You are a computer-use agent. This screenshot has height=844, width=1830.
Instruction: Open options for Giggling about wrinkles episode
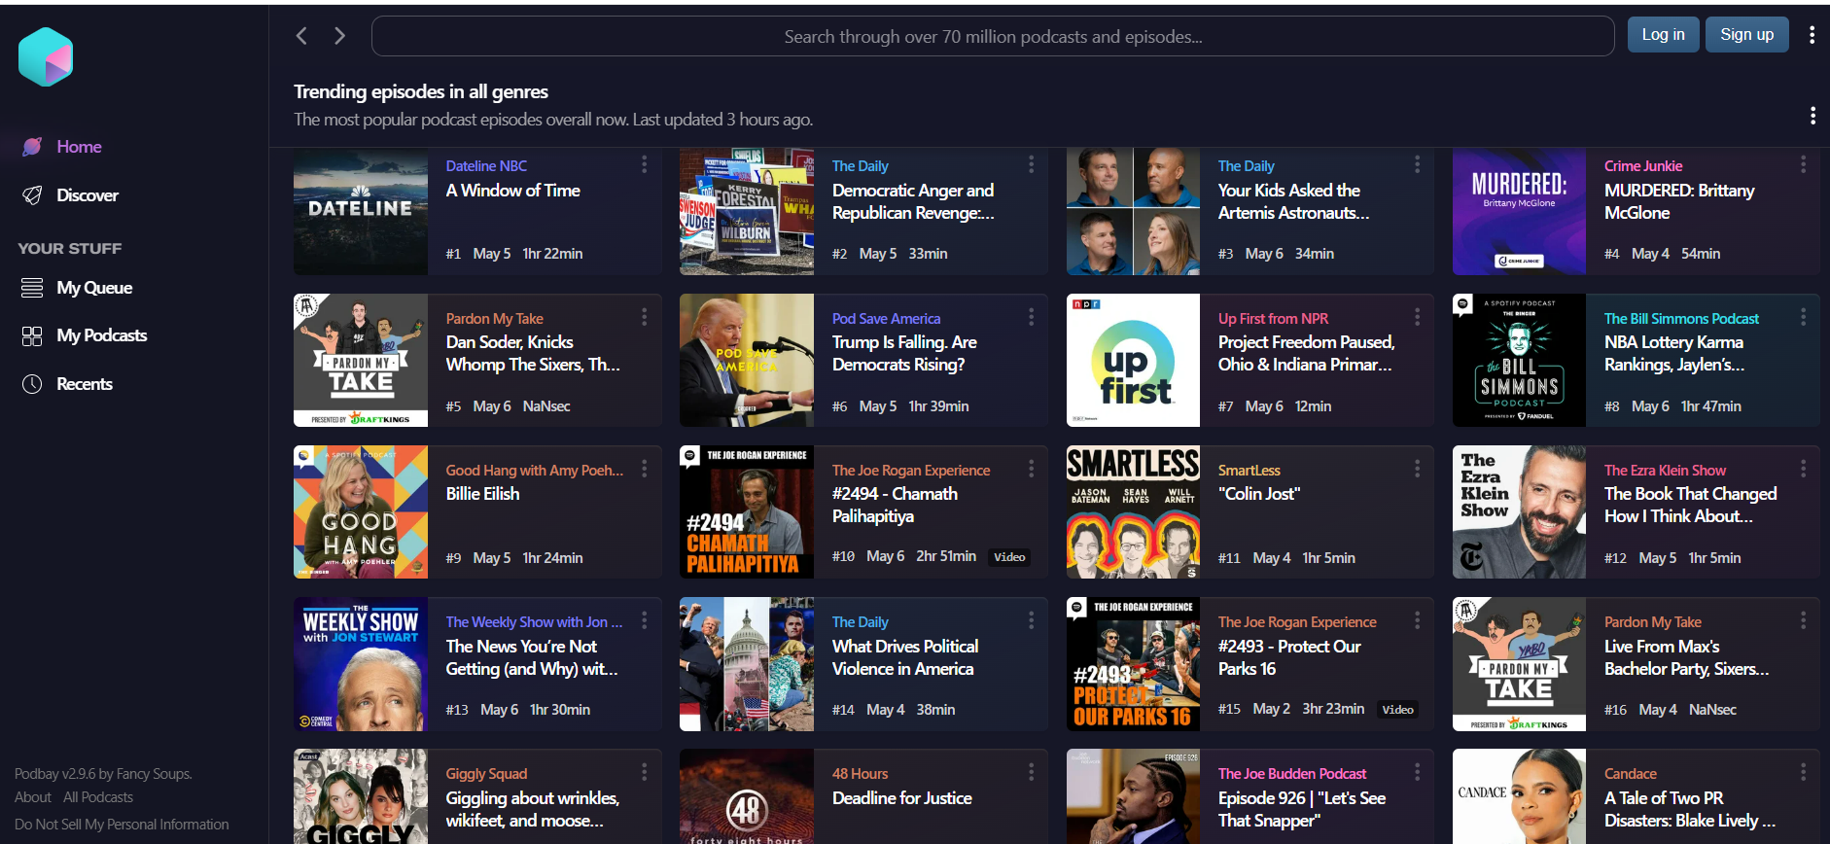coord(644,772)
